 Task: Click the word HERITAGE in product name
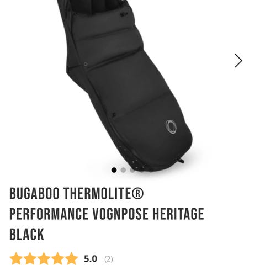coord(178,214)
